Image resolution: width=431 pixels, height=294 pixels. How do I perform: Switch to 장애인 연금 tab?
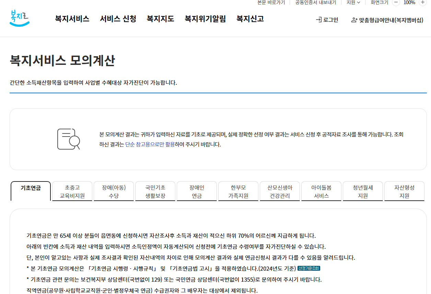click(197, 191)
